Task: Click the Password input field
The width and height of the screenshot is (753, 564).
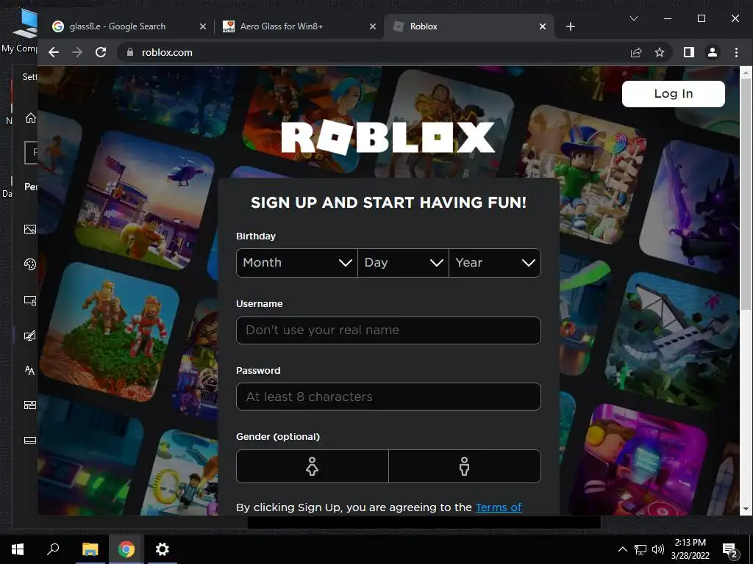Action: click(388, 397)
